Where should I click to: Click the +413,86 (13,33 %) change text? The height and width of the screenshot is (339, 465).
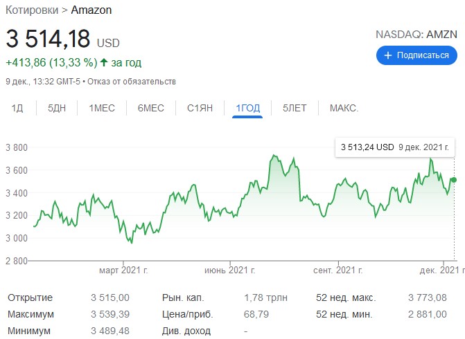tap(51, 62)
